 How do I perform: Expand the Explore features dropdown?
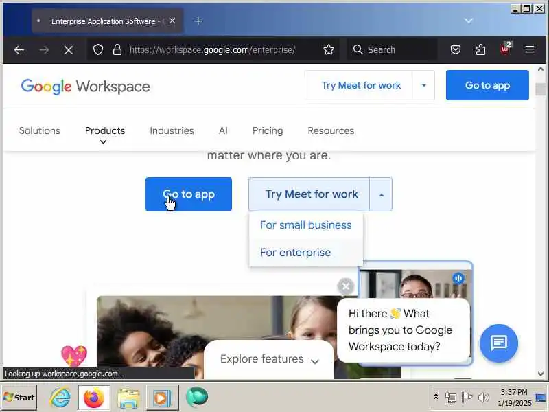coord(269,359)
